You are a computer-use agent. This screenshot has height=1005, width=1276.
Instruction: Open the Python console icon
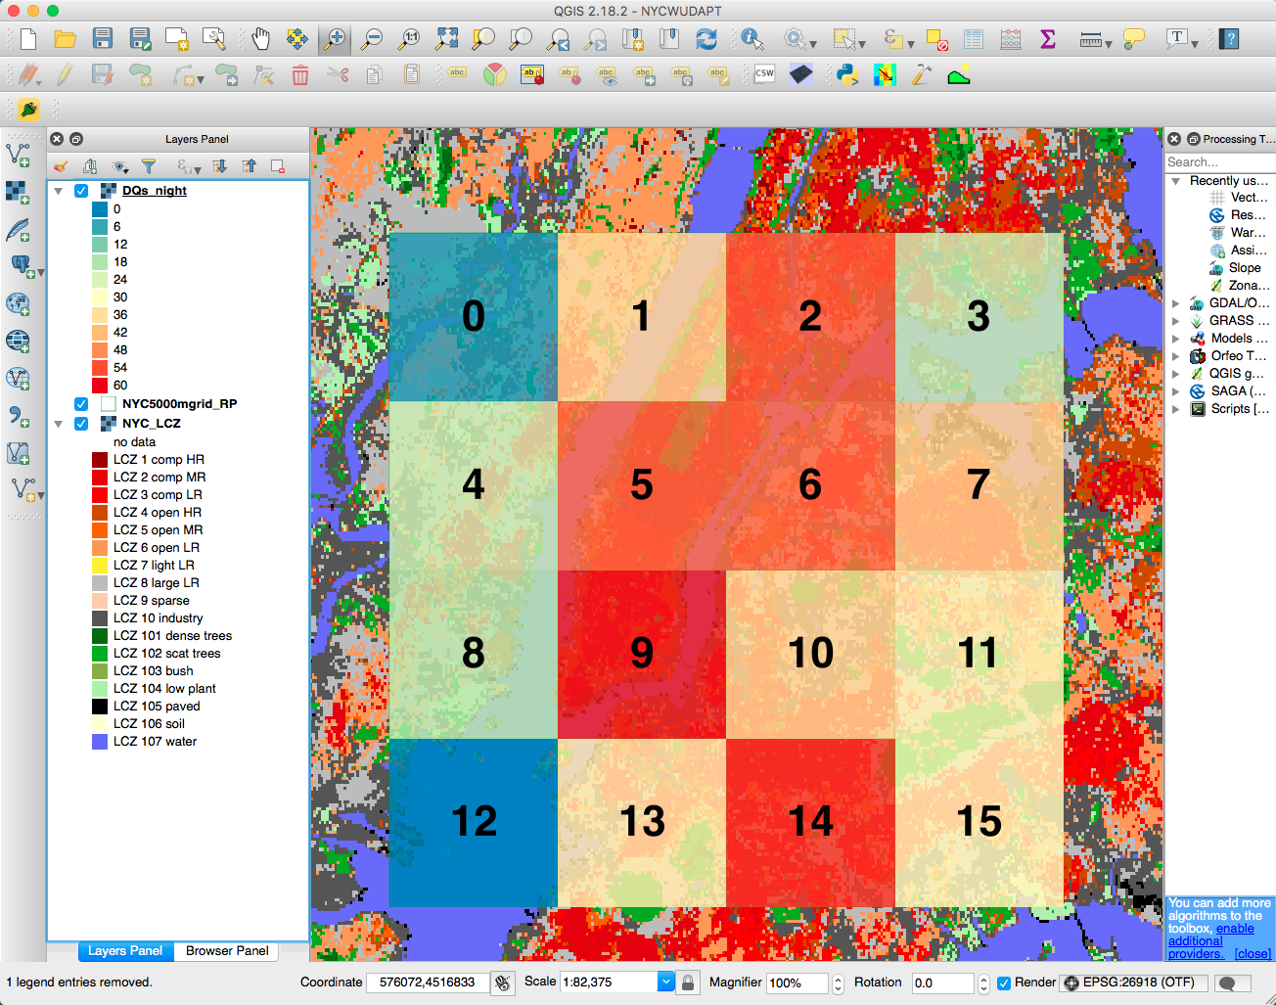pyautogui.click(x=847, y=74)
